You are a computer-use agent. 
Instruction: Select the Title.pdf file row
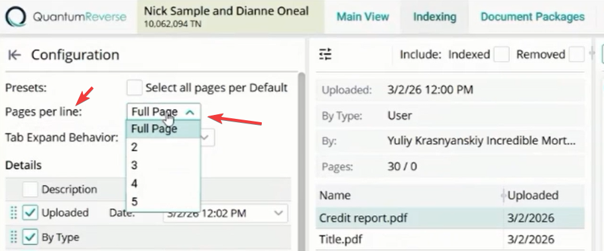click(450, 239)
